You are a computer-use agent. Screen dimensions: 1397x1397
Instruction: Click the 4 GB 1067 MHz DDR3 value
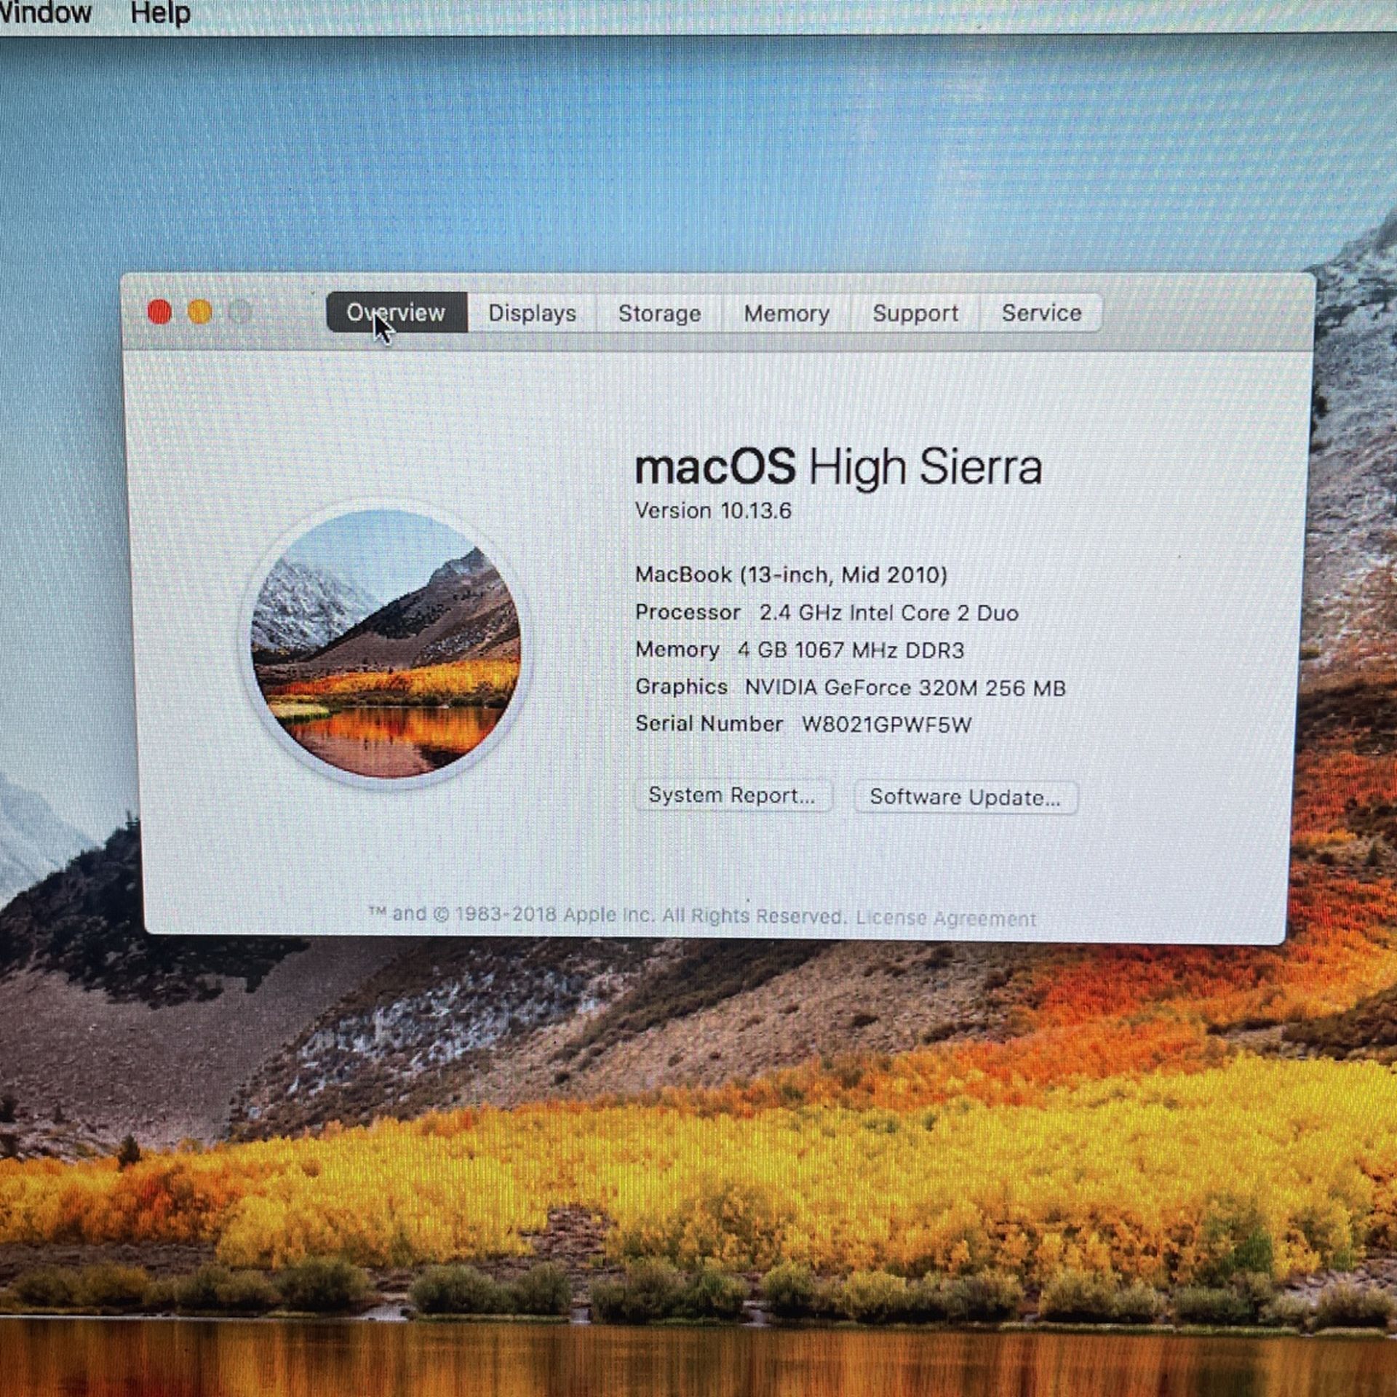(x=851, y=650)
